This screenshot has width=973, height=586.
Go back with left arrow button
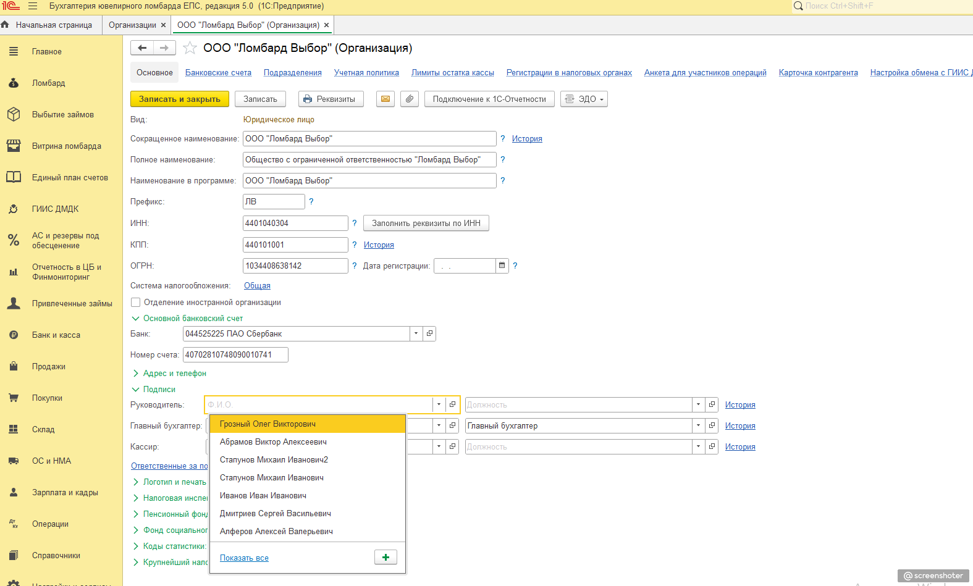click(x=142, y=48)
